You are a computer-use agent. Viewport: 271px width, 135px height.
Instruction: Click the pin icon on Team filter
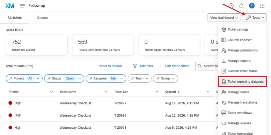(133, 78)
